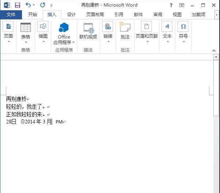Click the 页眉和页脚 header footer icon
The width and height of the screenshot is (220, 193).
coord(146,26)
